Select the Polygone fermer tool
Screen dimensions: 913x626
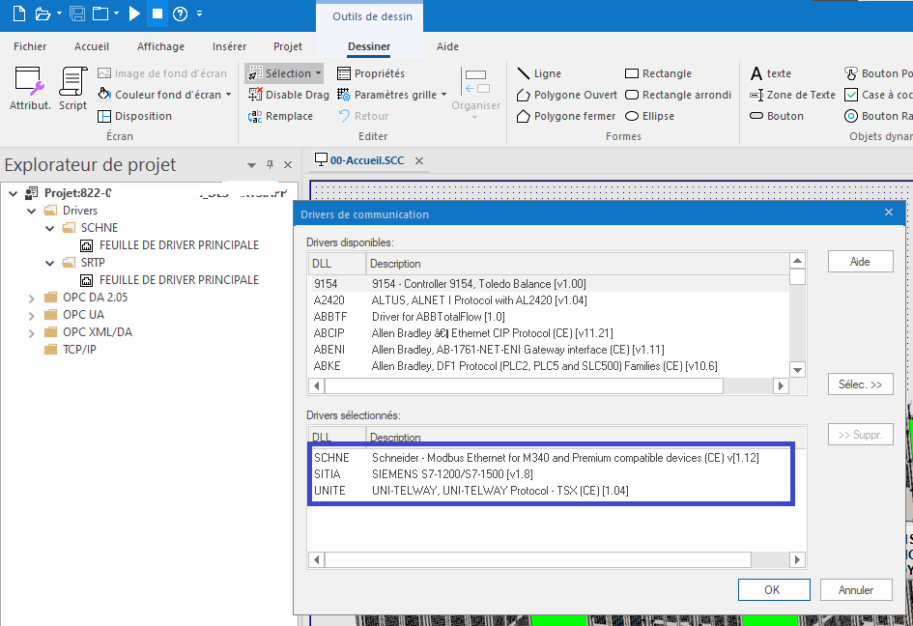(566, 116)
